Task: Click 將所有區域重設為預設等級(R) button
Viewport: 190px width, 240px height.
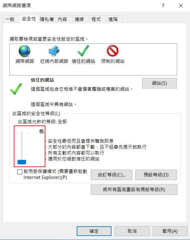Action: tap(134, 190)
